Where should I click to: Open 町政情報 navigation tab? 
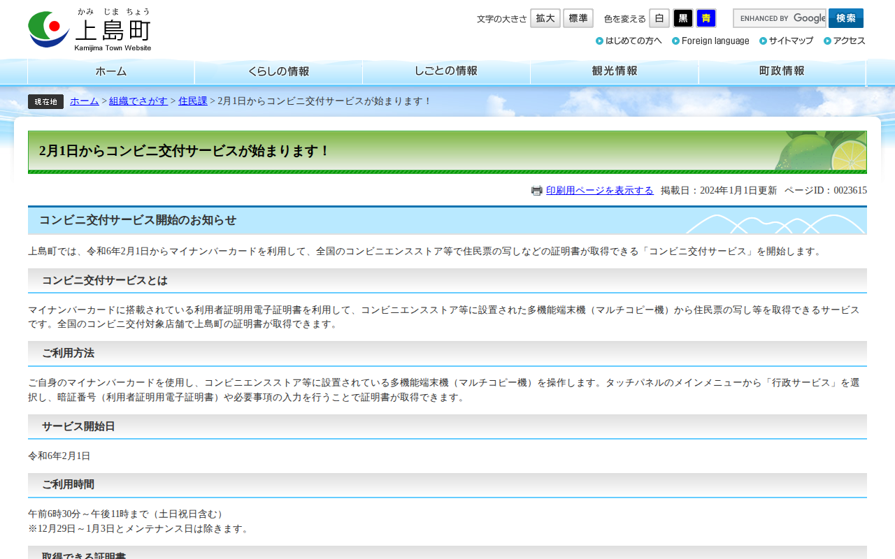tap(782, 71)
